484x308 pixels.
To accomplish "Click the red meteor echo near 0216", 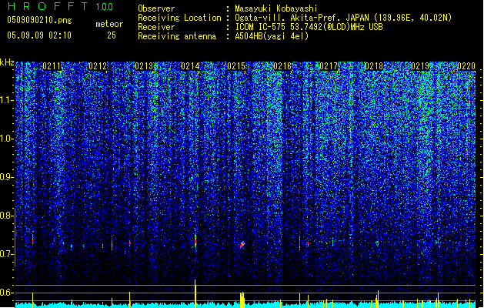I will coord(299,243).
